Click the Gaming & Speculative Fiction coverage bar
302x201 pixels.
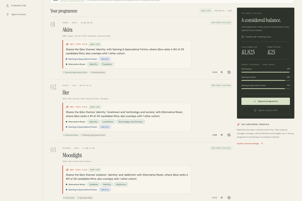coord(266,89)
